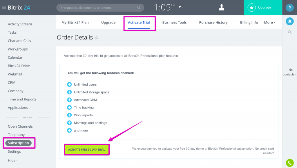
Task: Click the teal Upgrade button in header
Action: (x=263, y=8)
